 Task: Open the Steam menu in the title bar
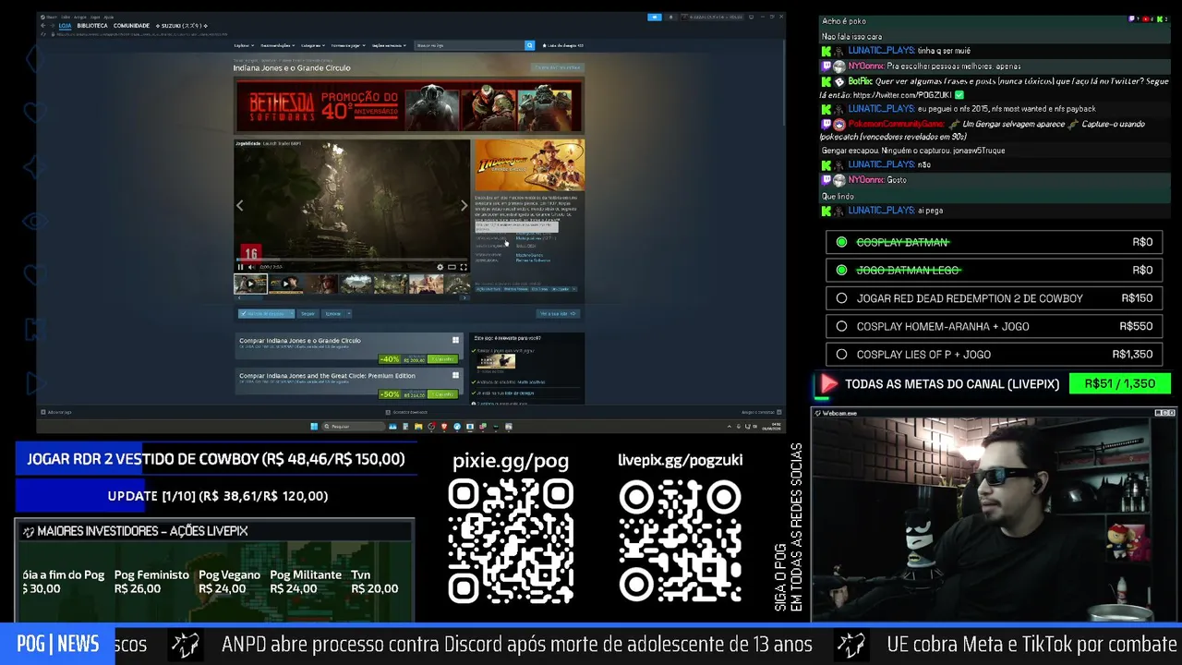pyautogui.click(x=52, y=17)
